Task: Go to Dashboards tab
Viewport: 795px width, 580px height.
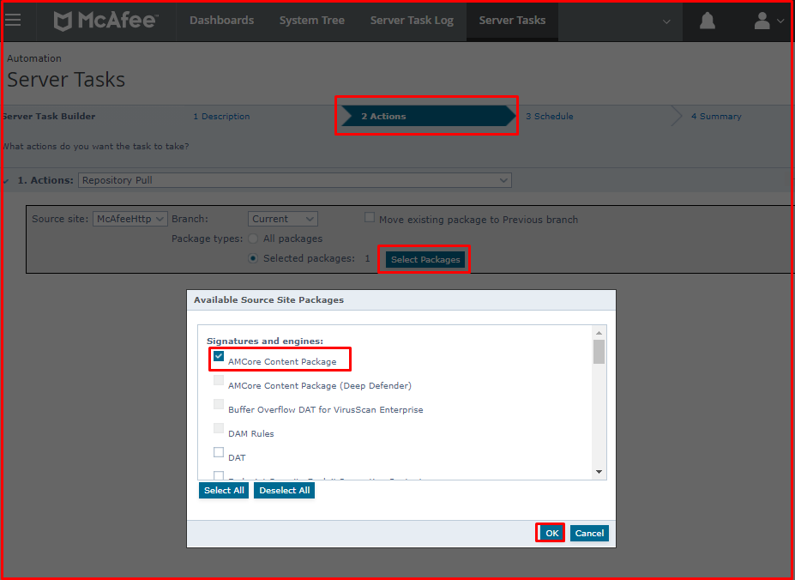Action: [x=221, y=21]
